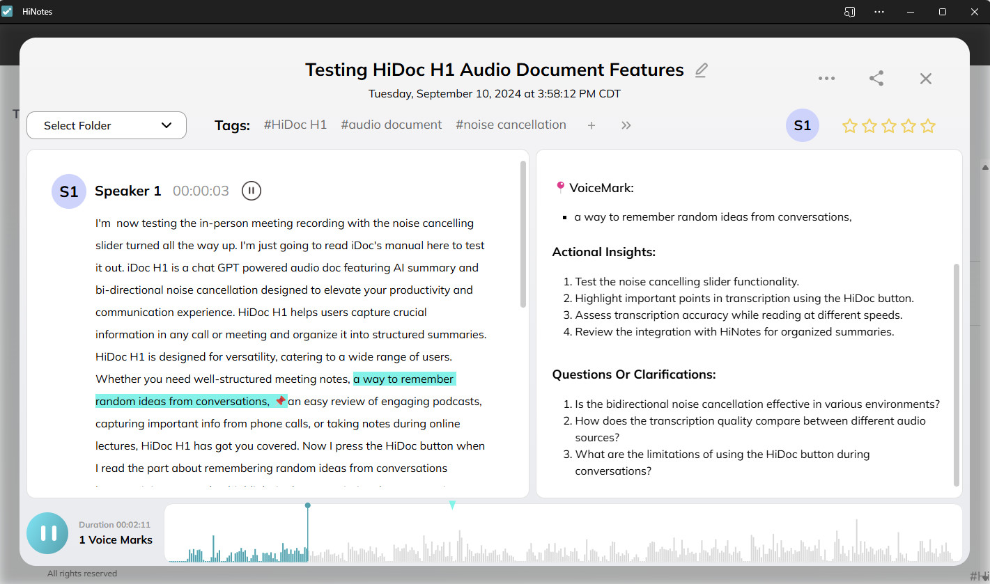Close the note dialog with the X

[926, 79]
